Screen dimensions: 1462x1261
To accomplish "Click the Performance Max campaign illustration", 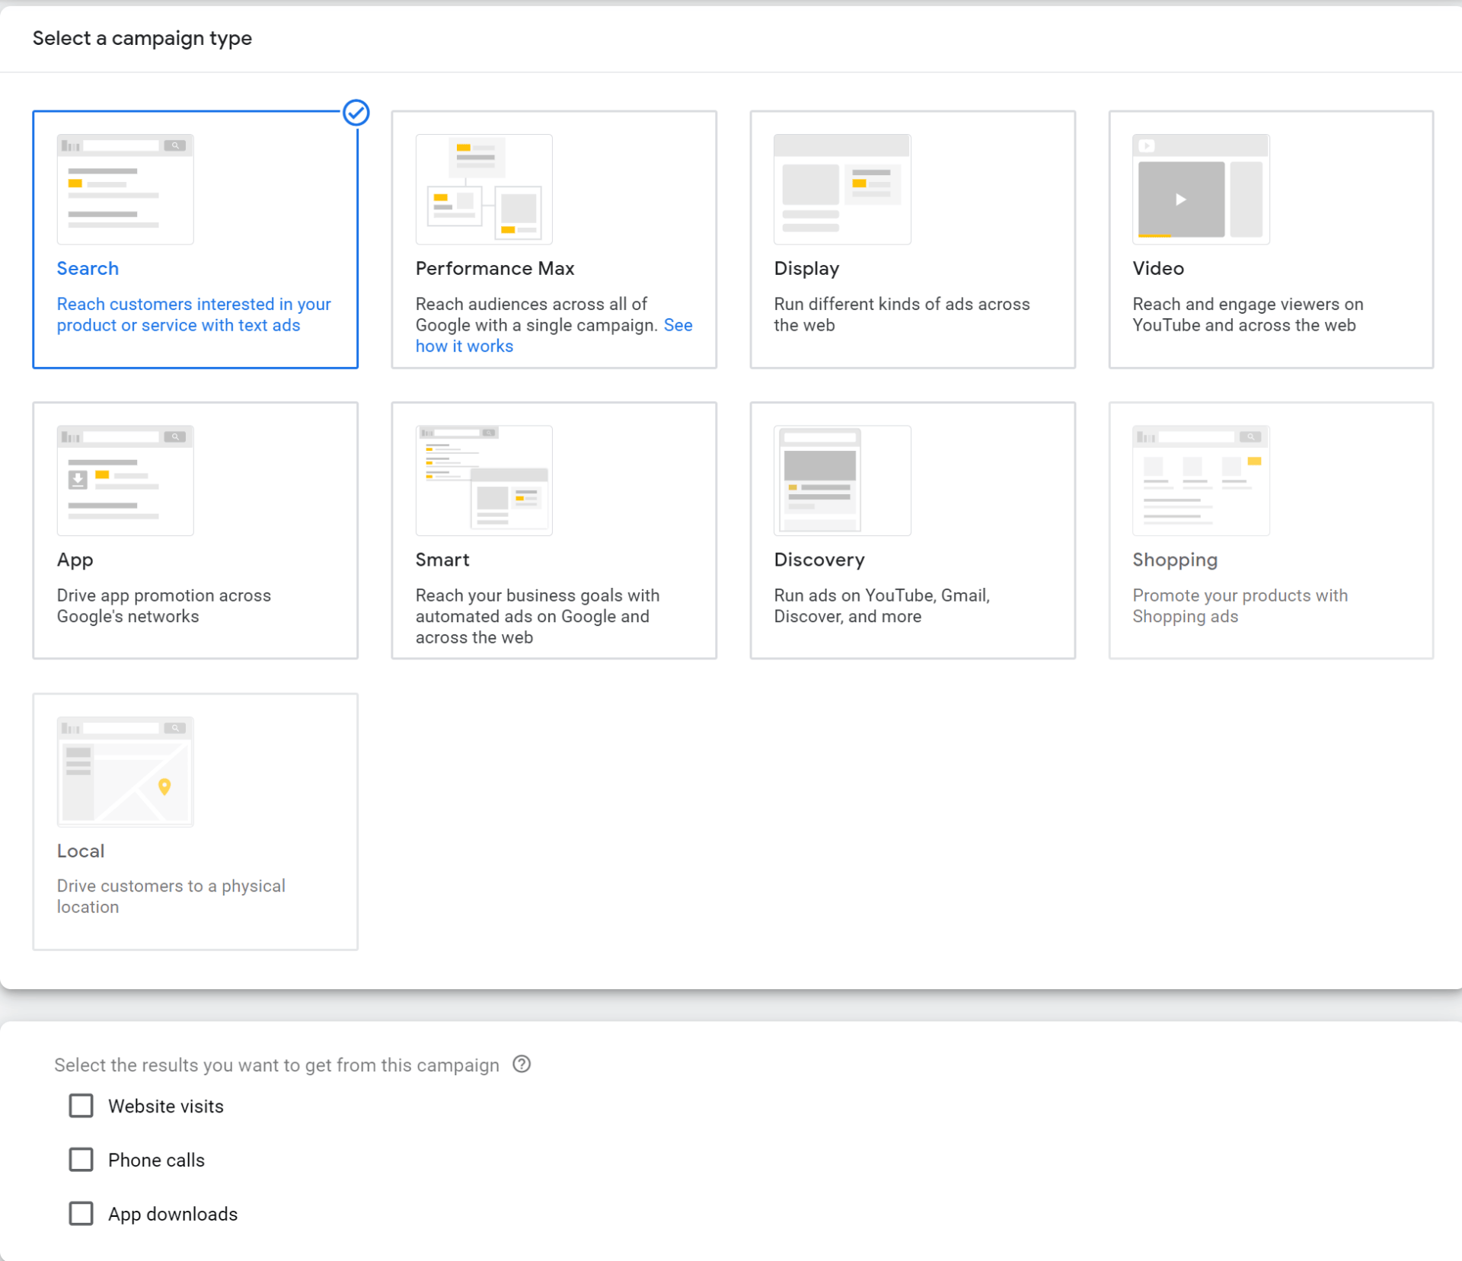I will click(484, 190).
